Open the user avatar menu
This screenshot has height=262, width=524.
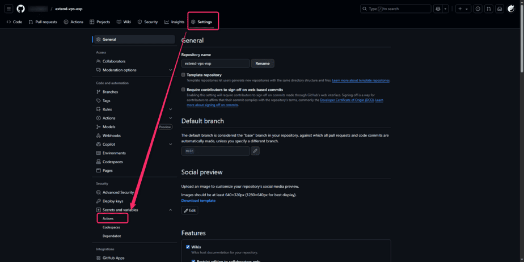click(511, 9)
